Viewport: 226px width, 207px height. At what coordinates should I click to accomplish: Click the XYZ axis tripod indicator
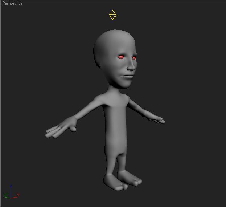[x=12, y=191]
